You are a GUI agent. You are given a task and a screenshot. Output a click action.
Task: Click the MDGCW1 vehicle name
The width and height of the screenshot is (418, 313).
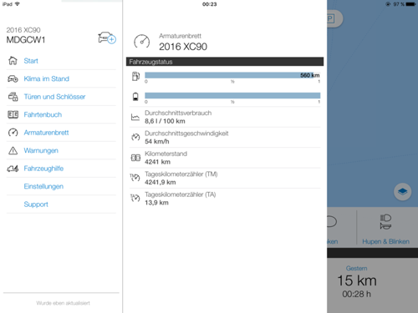point(26,40)
